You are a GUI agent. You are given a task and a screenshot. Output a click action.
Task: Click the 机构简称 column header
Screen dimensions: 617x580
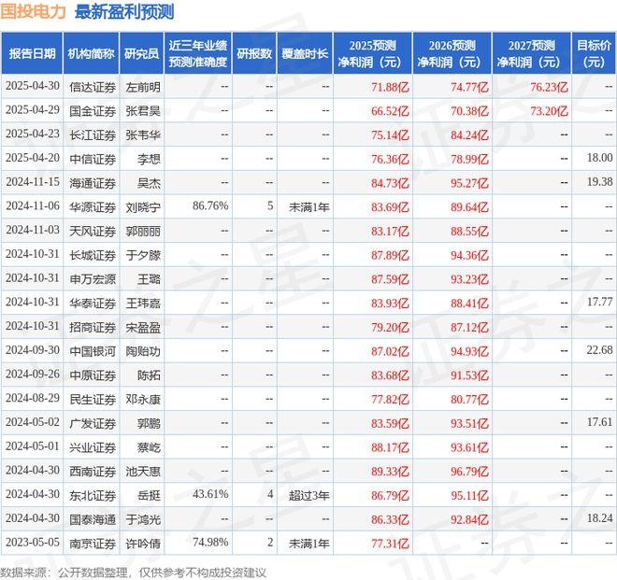[x=91, y=53]
